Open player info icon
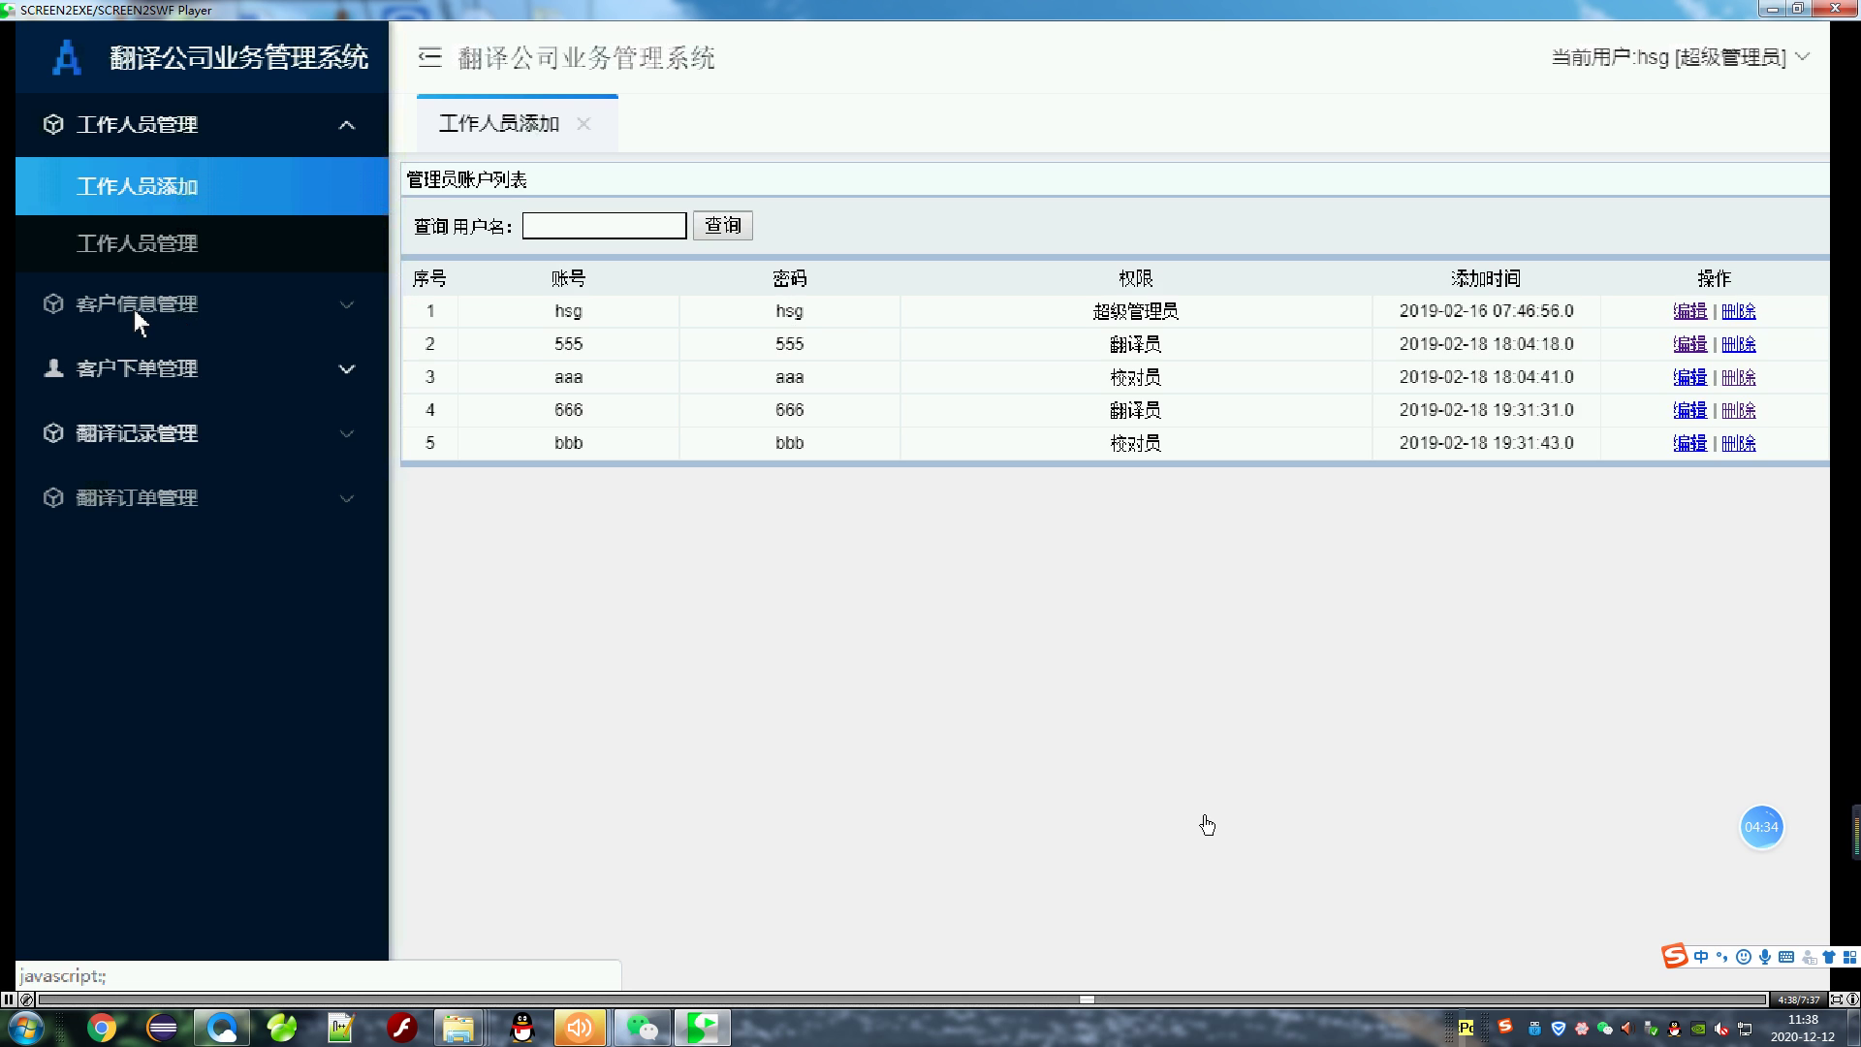Image resolution: width=1861 pixels, height=1047 pixels. tap(1852, 999)
